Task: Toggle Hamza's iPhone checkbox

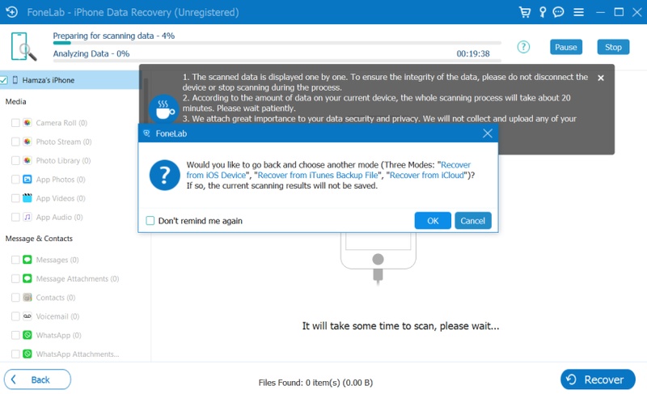Action: (4, 80)
